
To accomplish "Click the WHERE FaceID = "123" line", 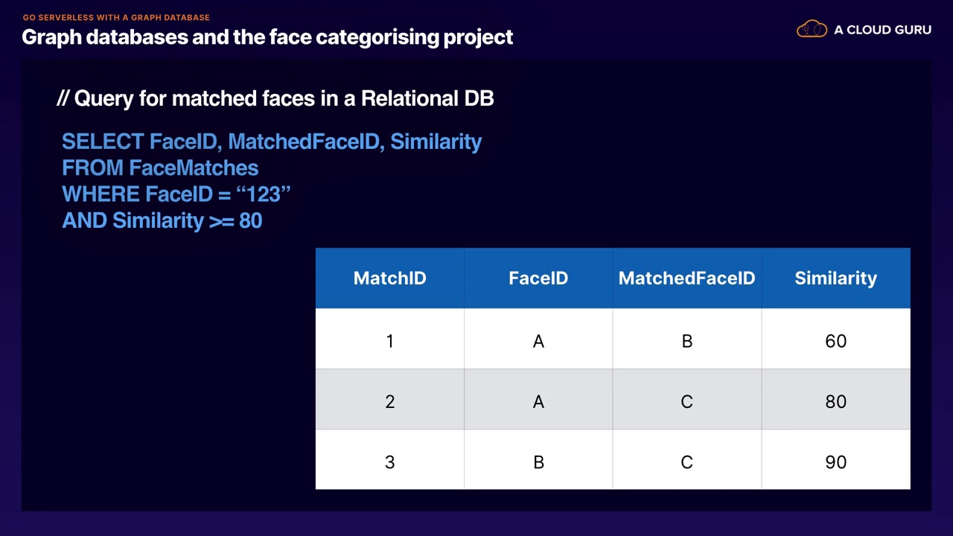I will coord(176,194).
